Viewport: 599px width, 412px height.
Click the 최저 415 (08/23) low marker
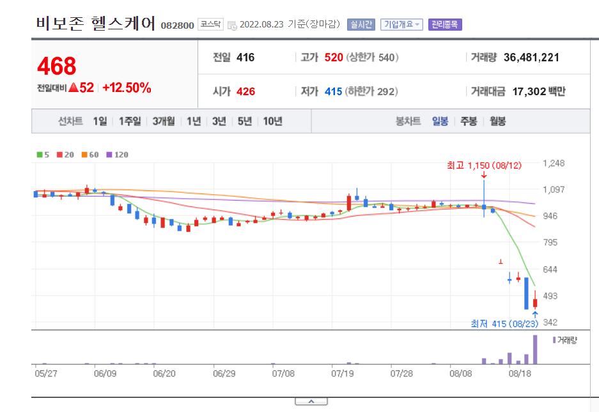pyautogui.click(x=504, y=324)
